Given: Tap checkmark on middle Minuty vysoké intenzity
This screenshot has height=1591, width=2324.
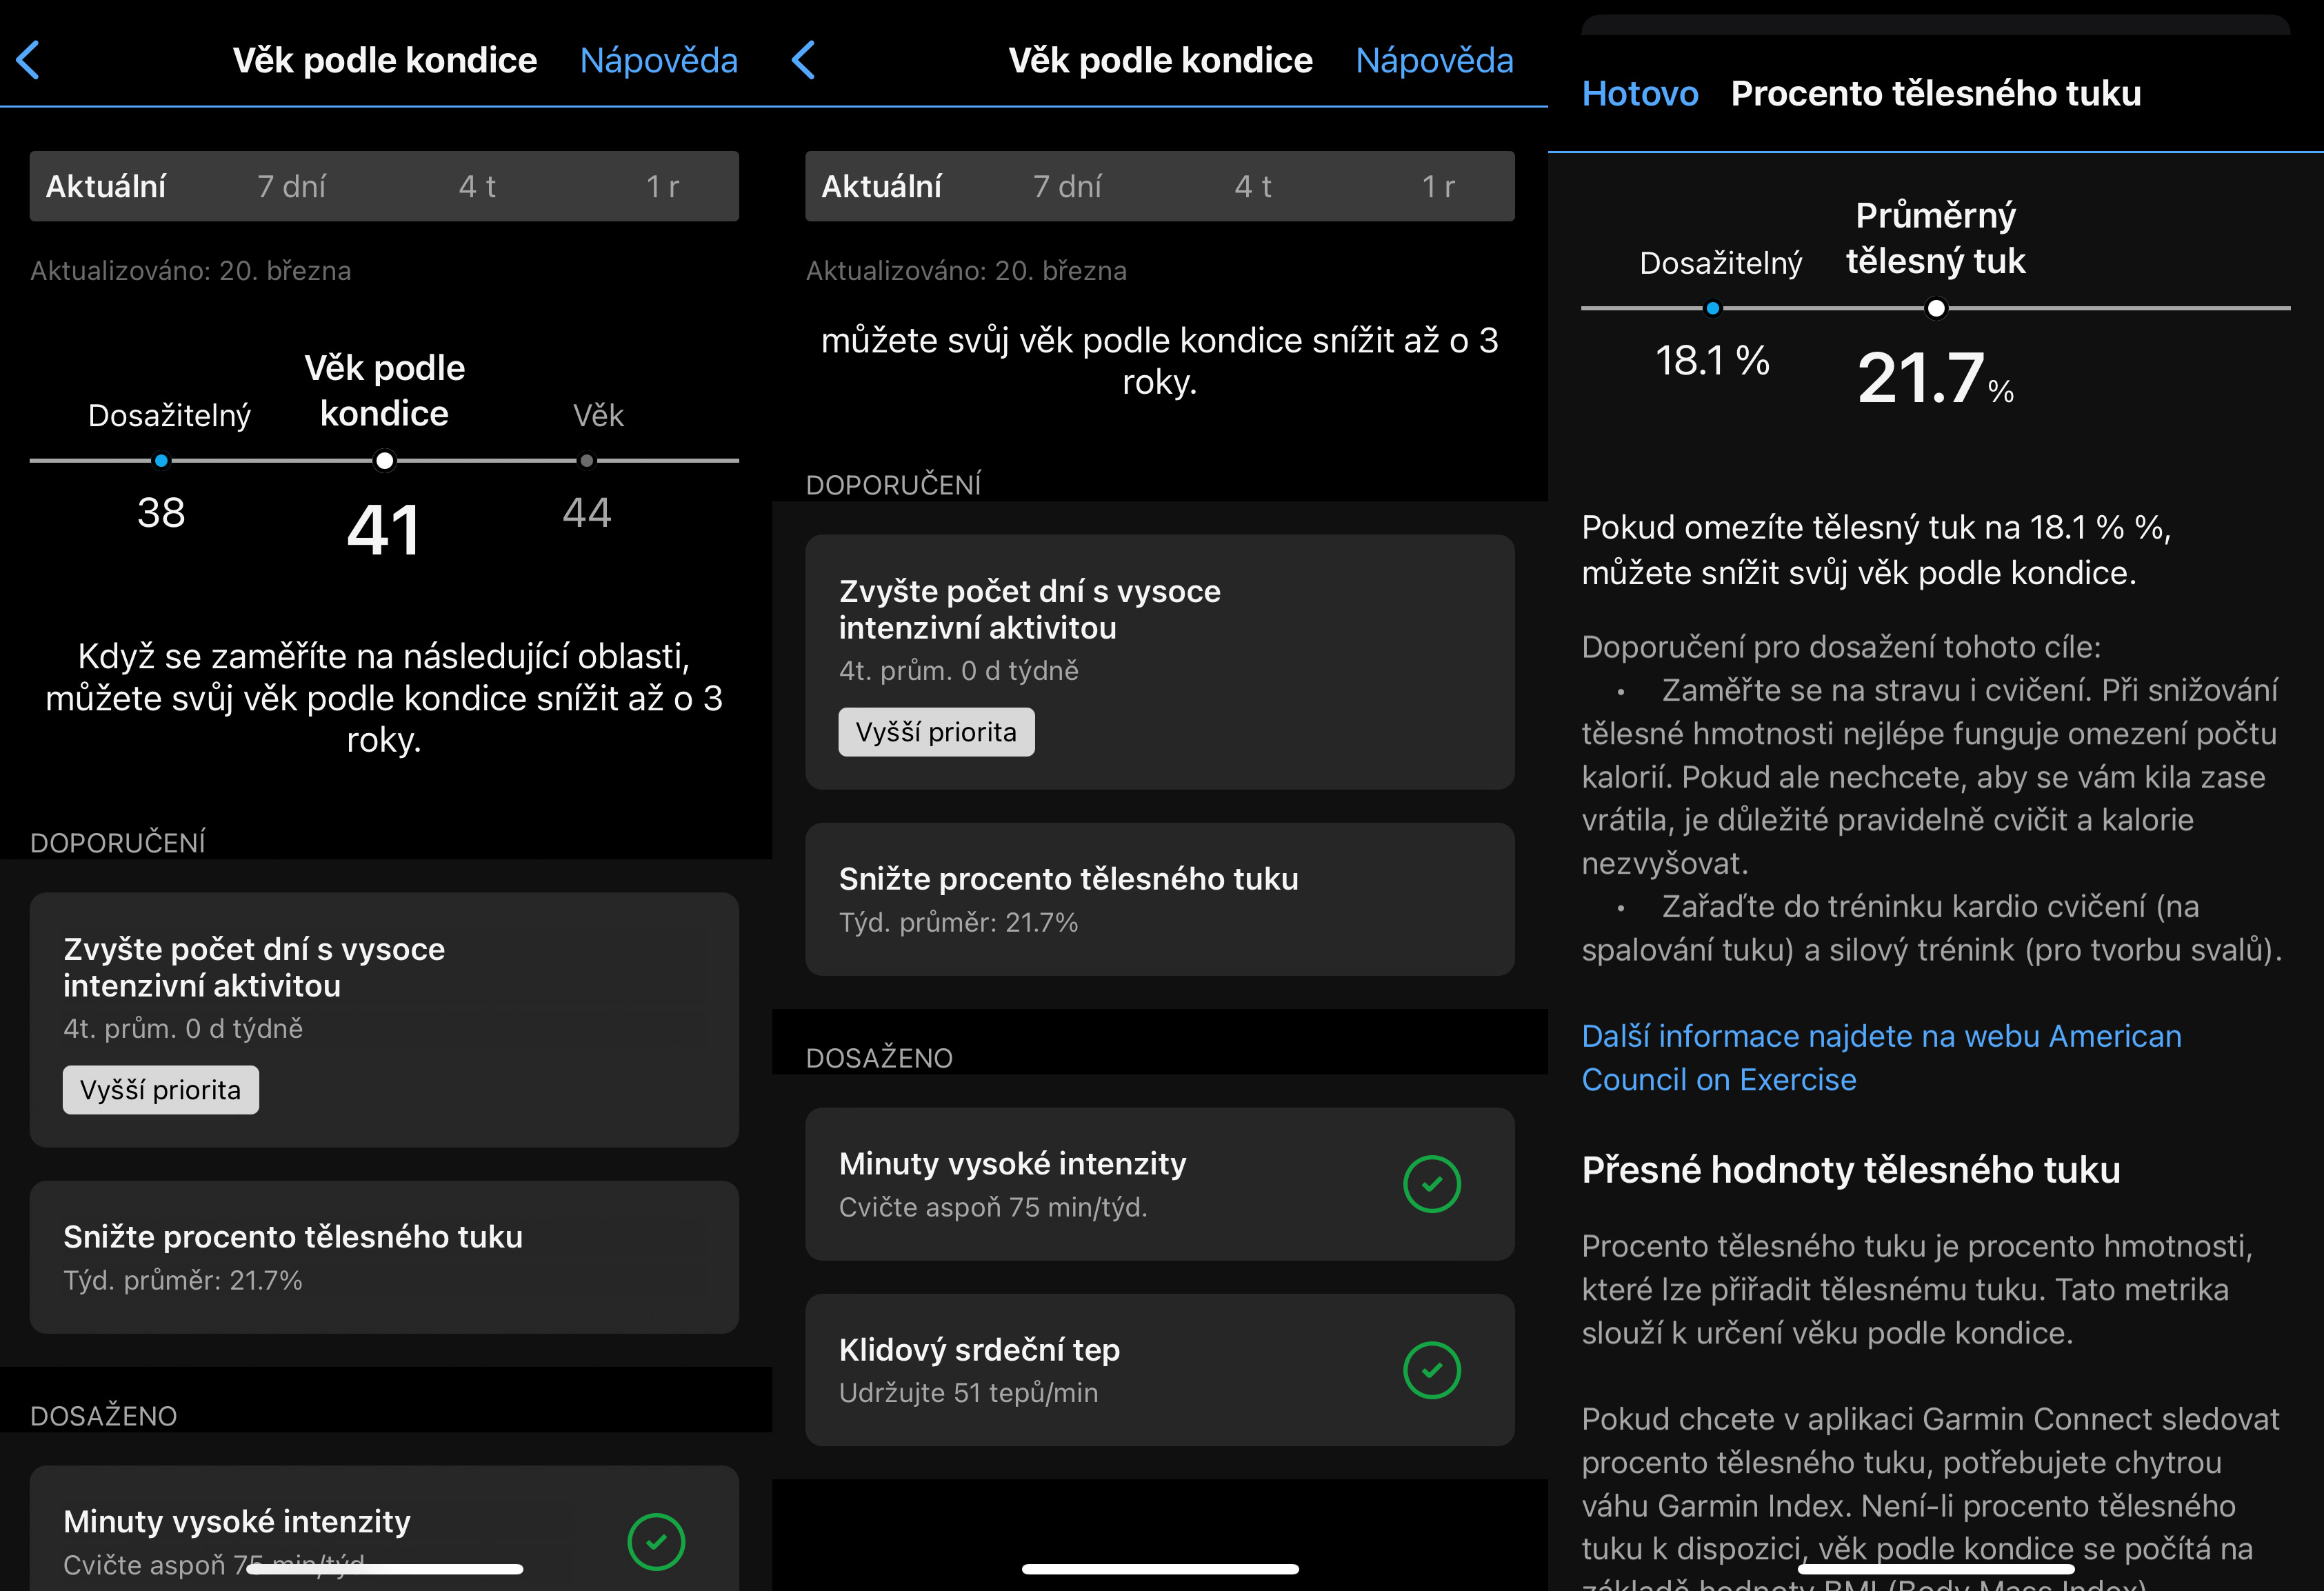Looking at the screenshot, I should 1431,1184.
